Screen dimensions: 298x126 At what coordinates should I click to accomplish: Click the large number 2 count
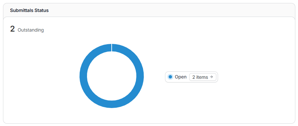pos(12,29)
